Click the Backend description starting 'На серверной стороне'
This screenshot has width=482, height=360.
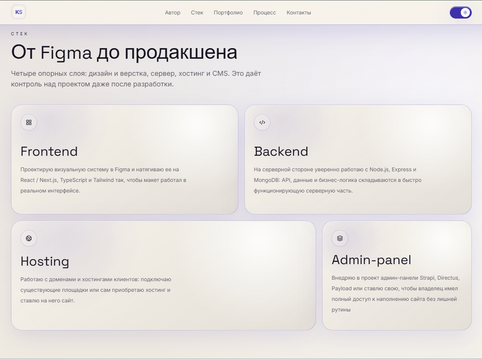pos(338,180)
